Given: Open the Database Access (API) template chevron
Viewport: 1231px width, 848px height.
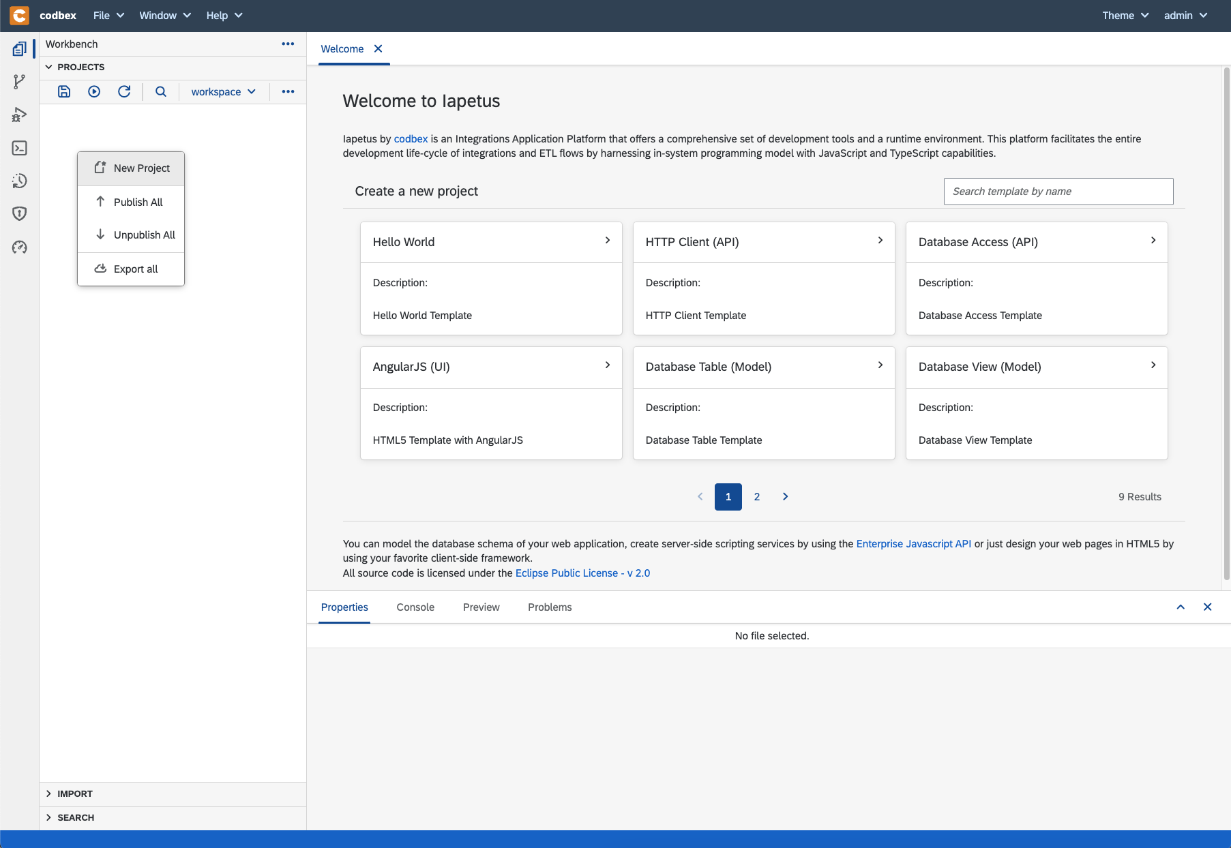Looking at the screenshot, I should tap(1153, 241).
